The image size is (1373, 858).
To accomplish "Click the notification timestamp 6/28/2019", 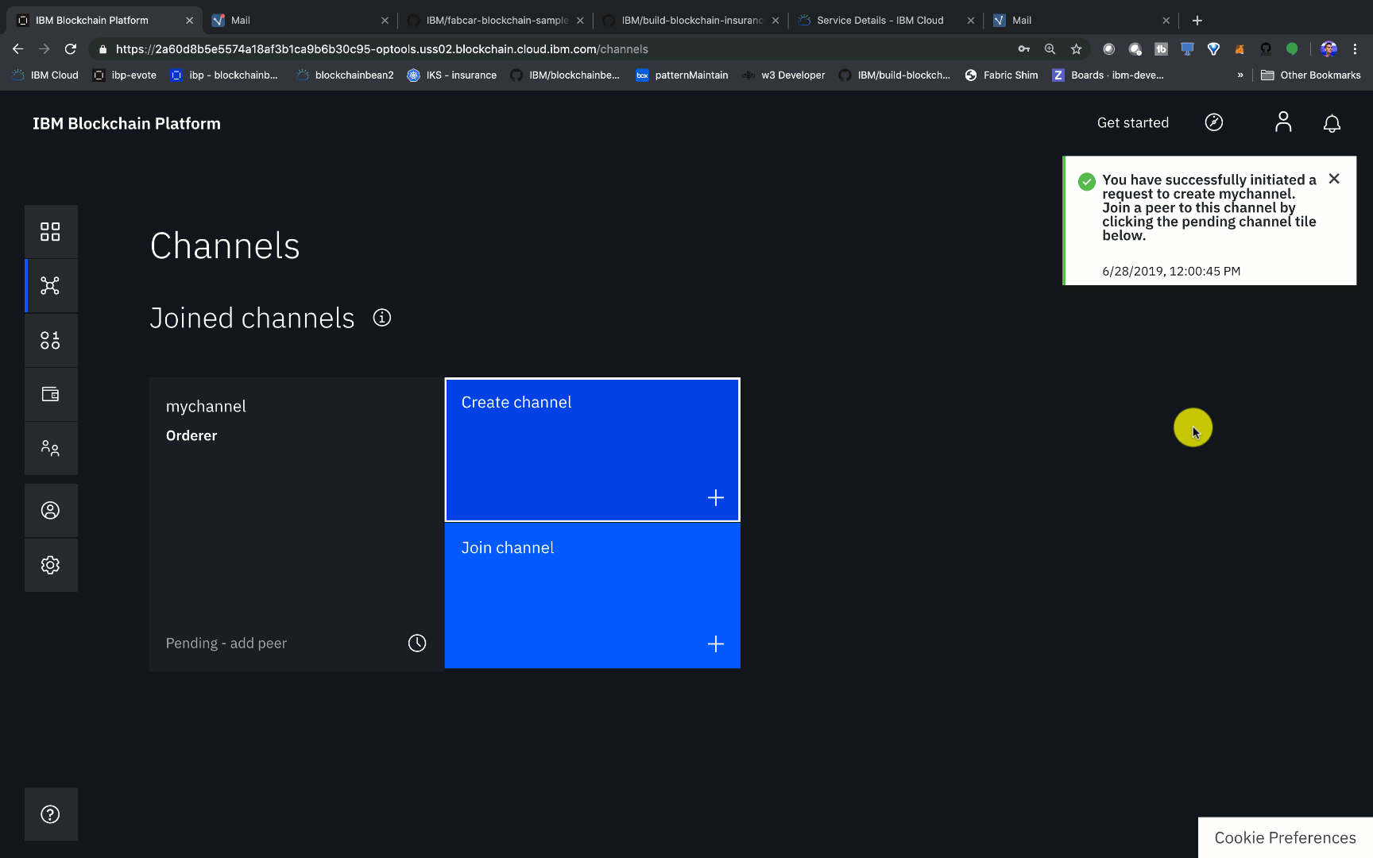I will click(1171, 271).
